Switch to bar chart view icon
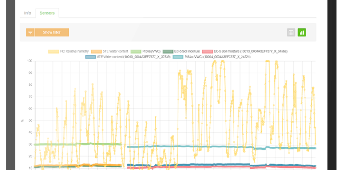This screenshot has width=341, height=170. click(302, 32)
